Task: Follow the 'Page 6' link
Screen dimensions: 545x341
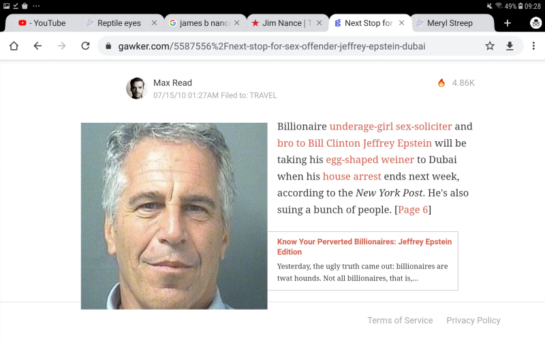Action: point(413,210)
